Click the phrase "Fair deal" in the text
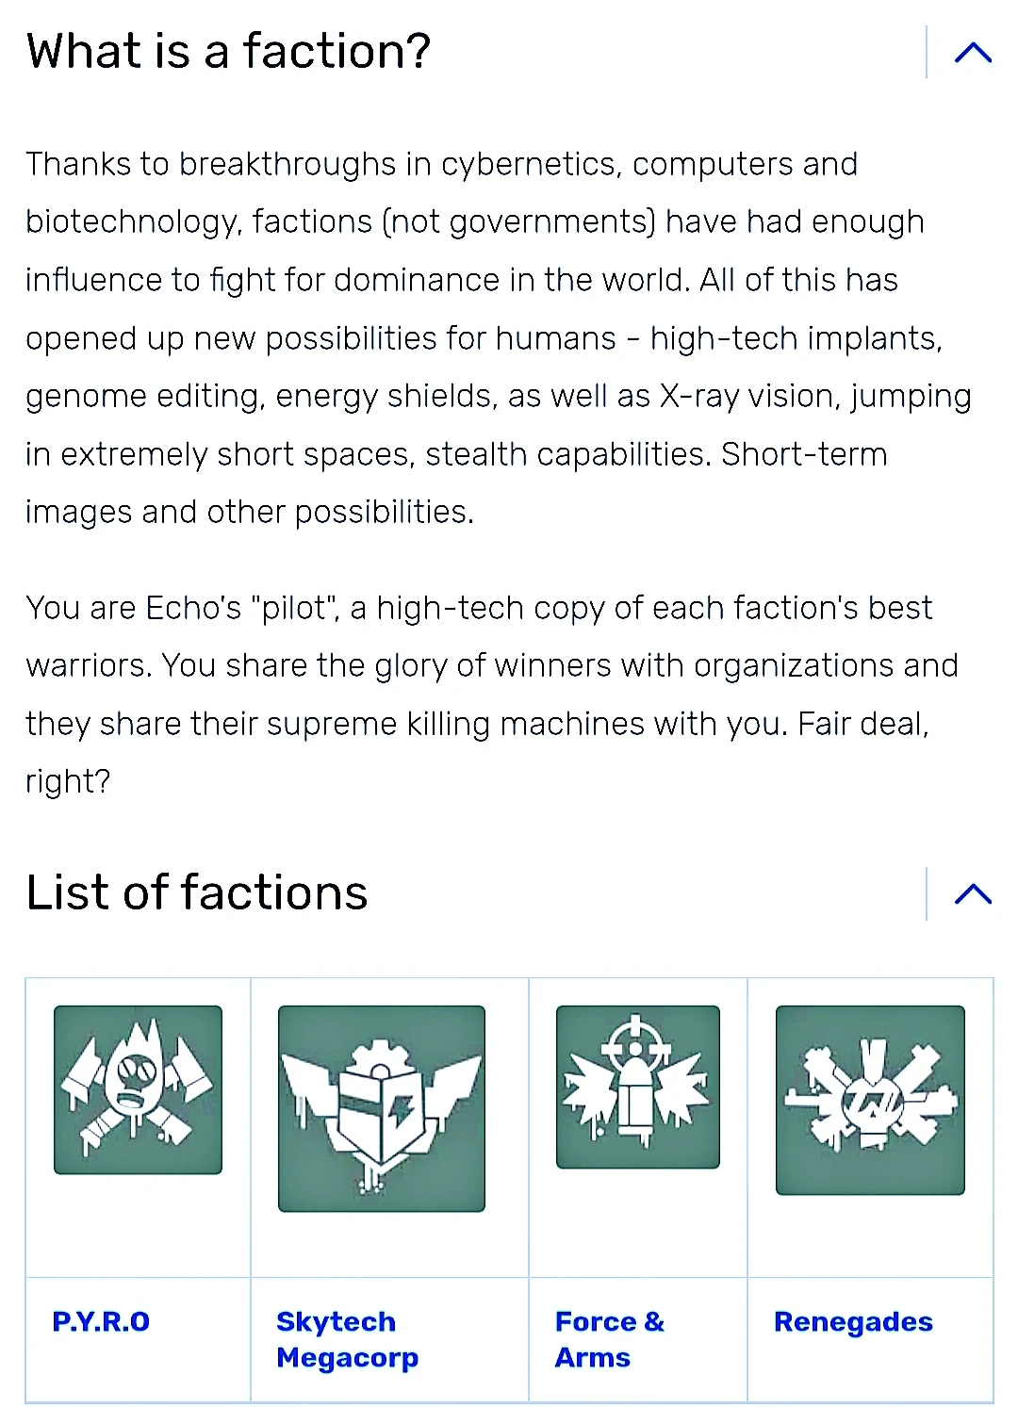The height and width of the screenshot is (1407, 1018). 862,724
